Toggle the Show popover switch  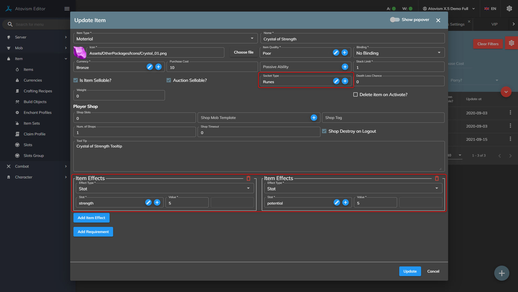(x=395, y=20)
